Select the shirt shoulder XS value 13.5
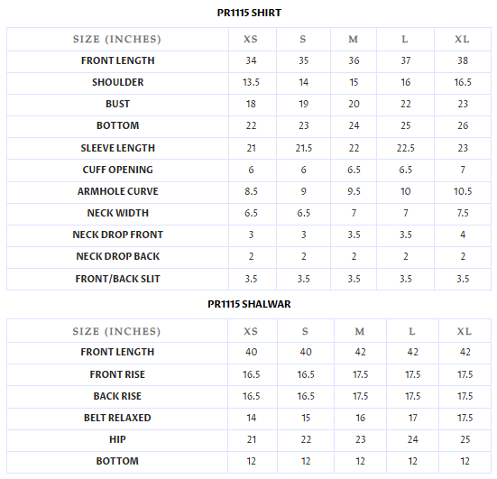This screenshot has width=497, height=479. (x=251, y=82)
